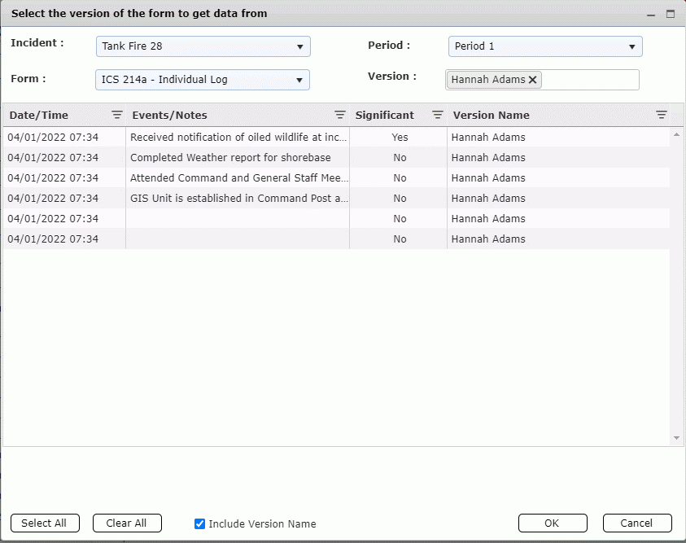The width and height of the screenshot is (686, 543).
Task: Open the Date/Time column filter menu
Action: (116, 116)
